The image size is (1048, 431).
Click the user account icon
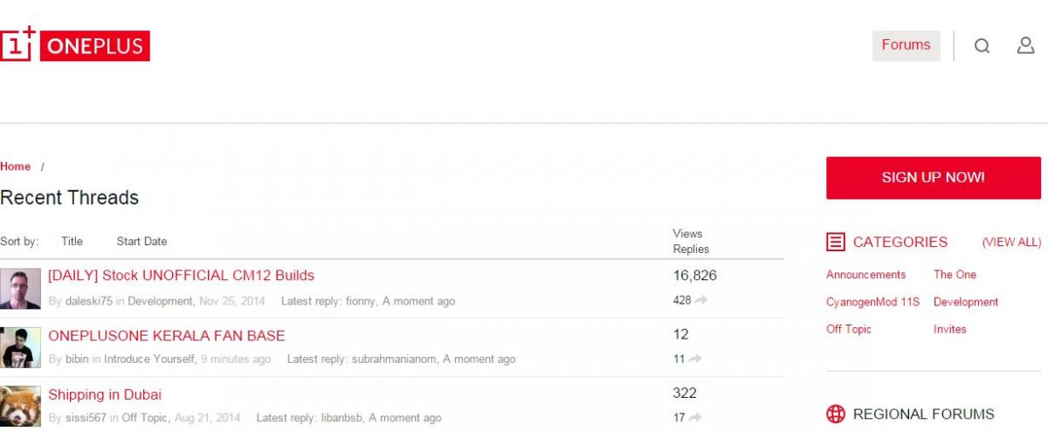pyautogui.click(x=1025, y=45)
